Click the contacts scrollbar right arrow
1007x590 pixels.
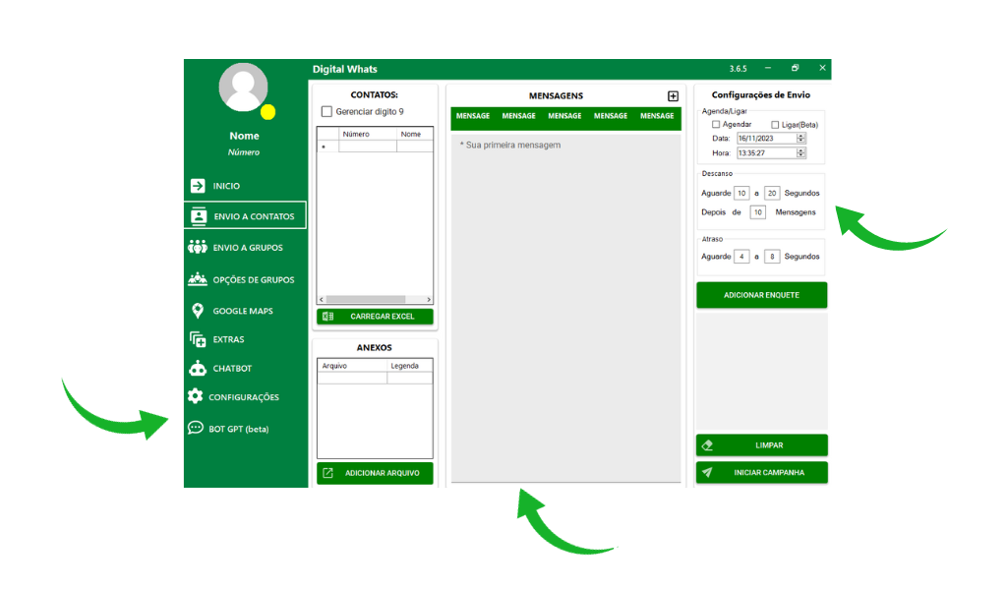(x=429, y=300)
